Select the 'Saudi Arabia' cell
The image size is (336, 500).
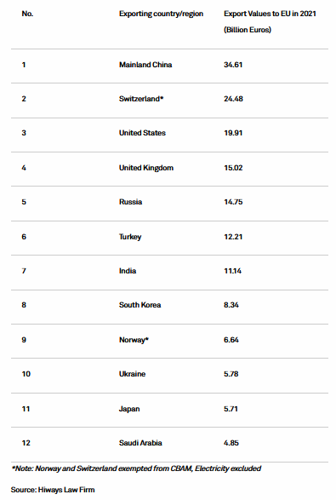[x=140, y=443]
